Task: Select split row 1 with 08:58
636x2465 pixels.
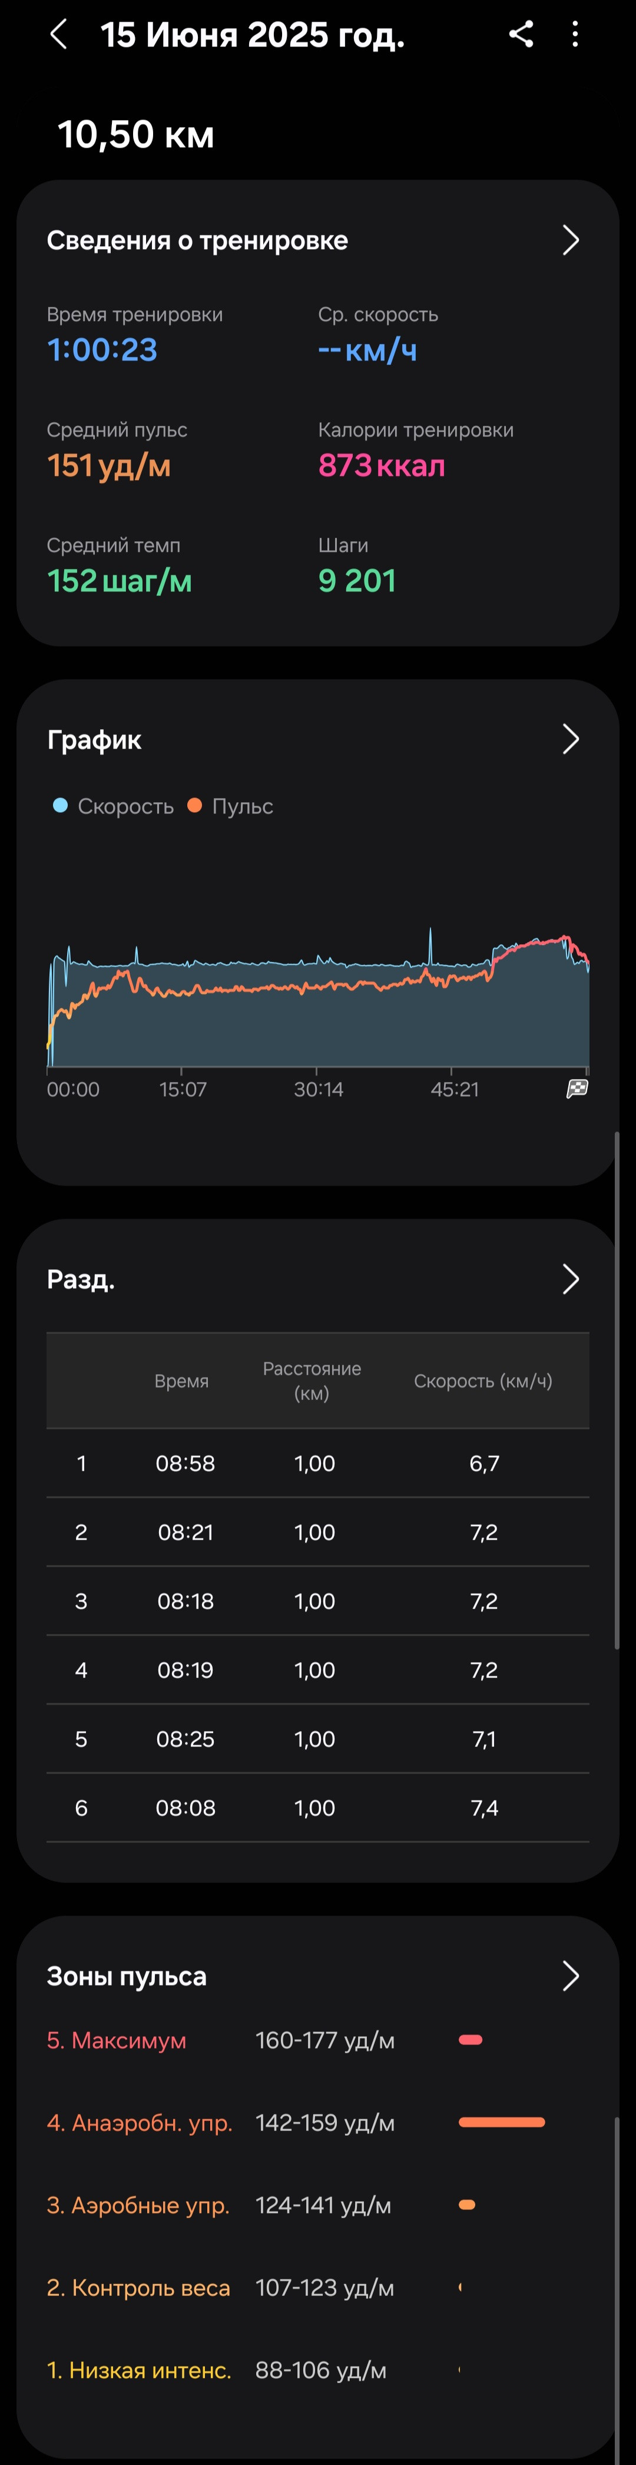Action: tap(317, 1463)
